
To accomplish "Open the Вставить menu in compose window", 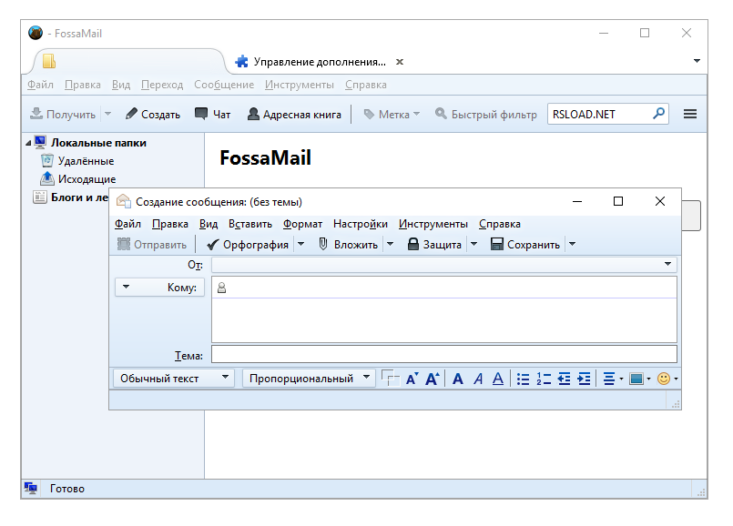I will click(250, 224).
